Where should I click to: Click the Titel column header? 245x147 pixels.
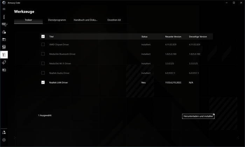pos(51,37)
